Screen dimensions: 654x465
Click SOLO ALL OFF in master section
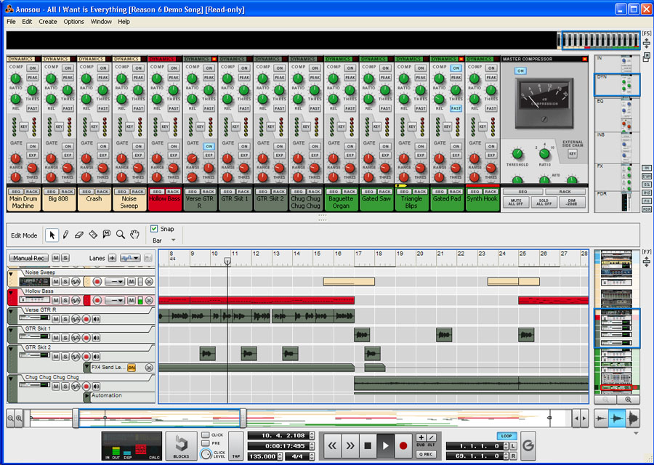pos(544,202)
